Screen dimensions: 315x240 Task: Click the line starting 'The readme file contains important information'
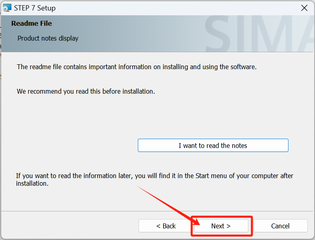point(137,67)
